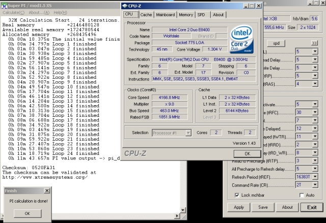The height and width of the screenshot is (223, 326).
Task: Click the xtremesystems.org URL text
Action: pos(45,177)
